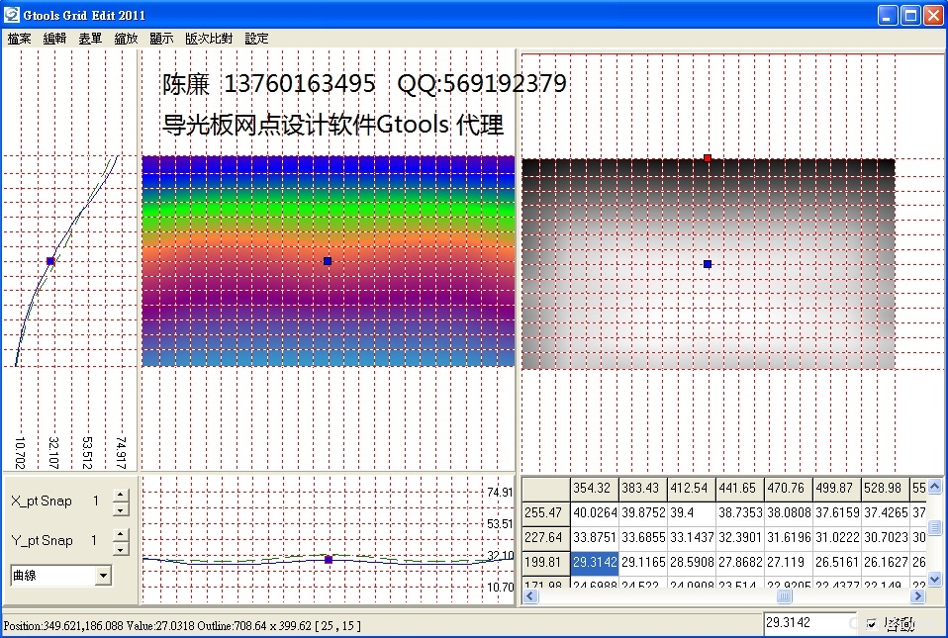Open the 版次比對 menu
The image size is (948, 638).
click(209, 39)
